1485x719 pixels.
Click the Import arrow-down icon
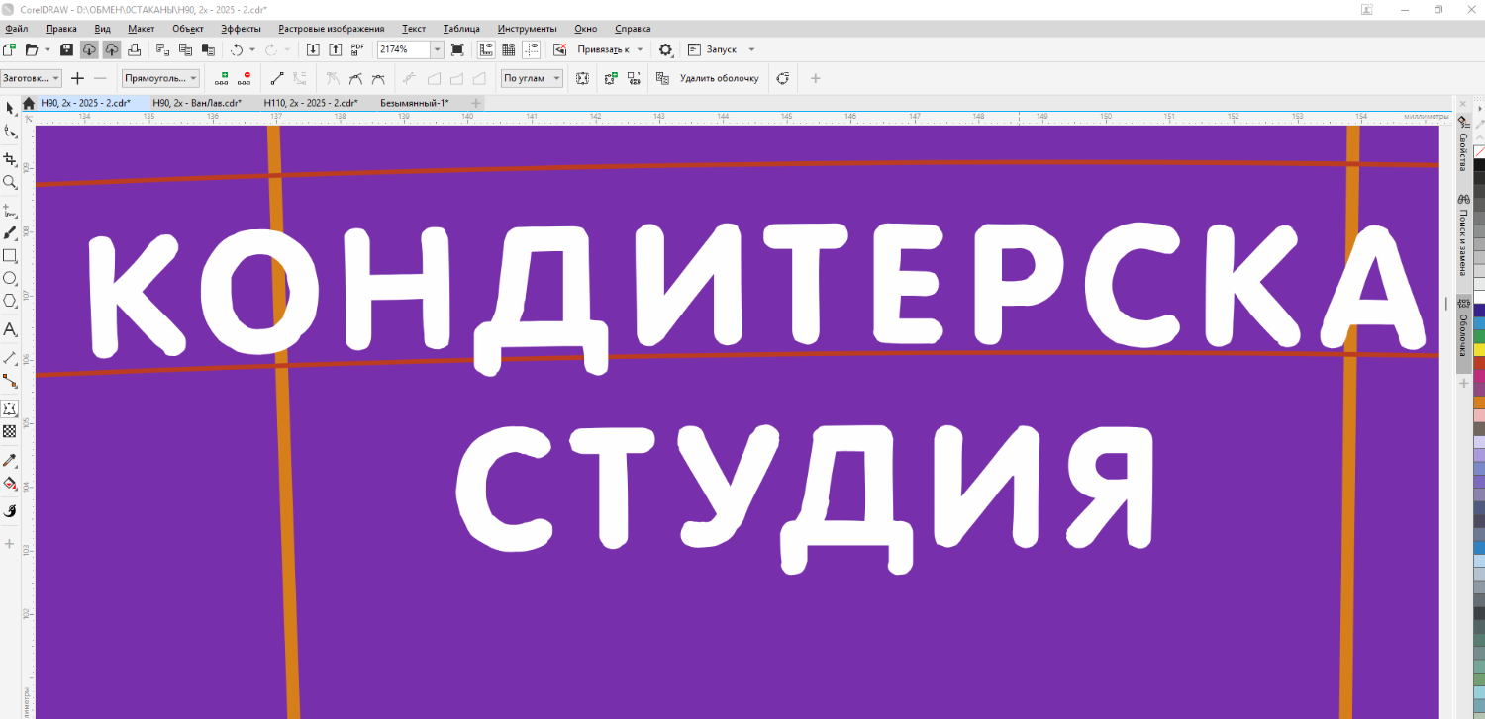(x=313, y=49)
